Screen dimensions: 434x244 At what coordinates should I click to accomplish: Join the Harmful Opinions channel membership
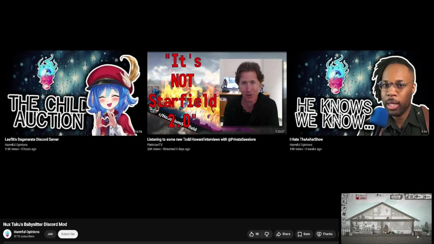pyautogui.click(x=50, y=234)
